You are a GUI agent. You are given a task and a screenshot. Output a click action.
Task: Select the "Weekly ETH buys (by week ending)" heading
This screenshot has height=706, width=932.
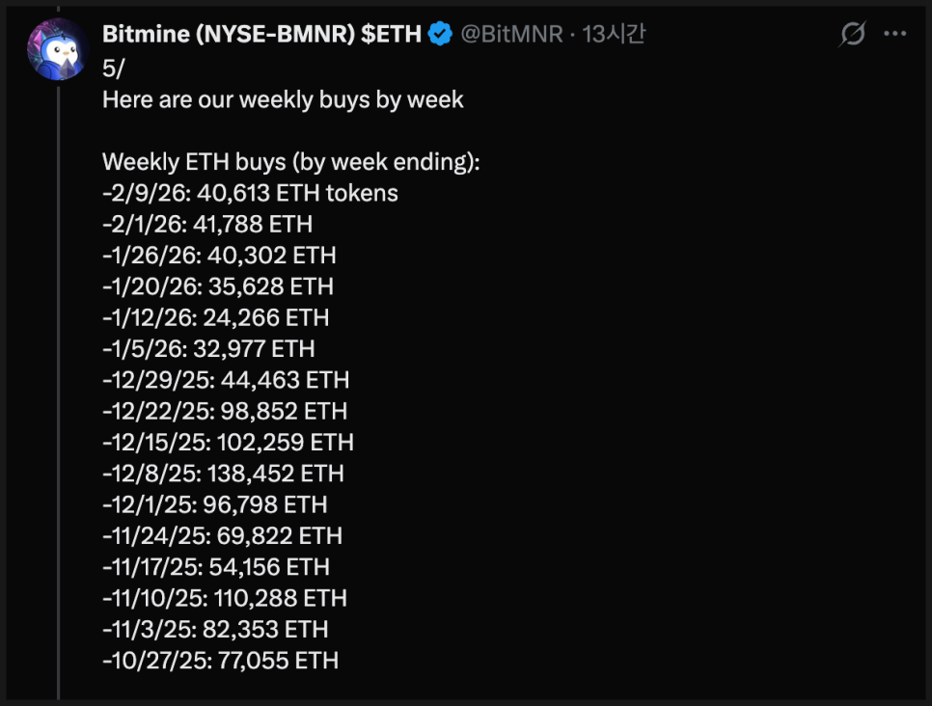[290, 162]
